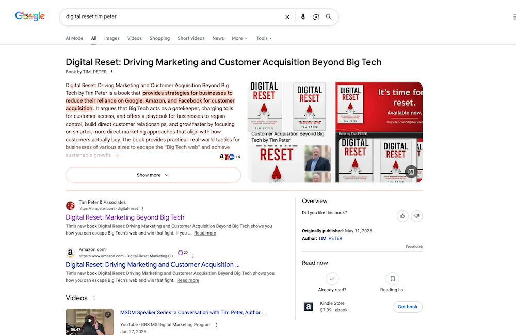The image size is (516, 335).
Task: Switch to Images tab
Action: [112, 38]
